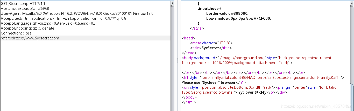Click the row of repeated </br> tags
Viewport: 354px width, 111px height.
pyautogui.click(x=244, y=72)
